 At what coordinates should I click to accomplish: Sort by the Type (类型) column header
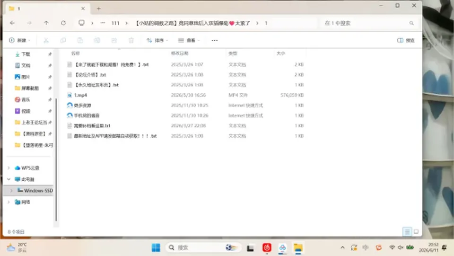(x=233, y=53)
